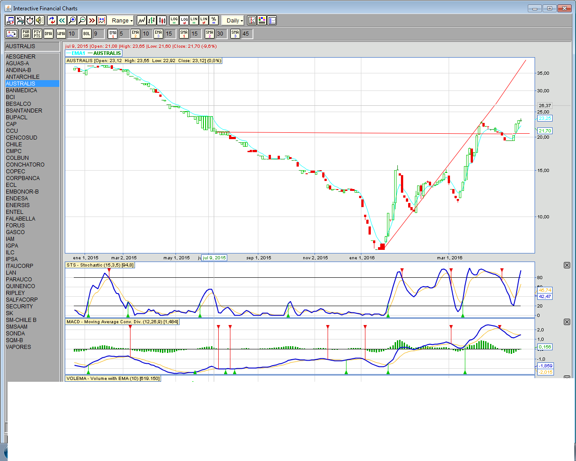576x461 pixels.
Task: Click the printer icon in toolbar
Action: (x=20, y=20)
